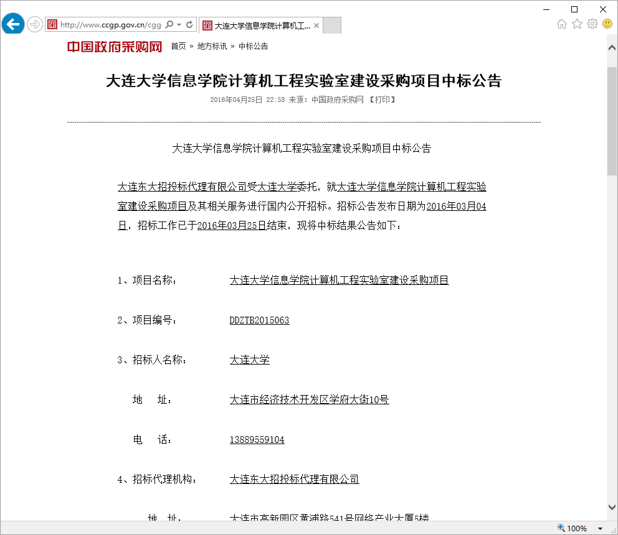
Task: Click the label 4、招标代理机构:
Action: pyautogui.click(x=157, y=480)
